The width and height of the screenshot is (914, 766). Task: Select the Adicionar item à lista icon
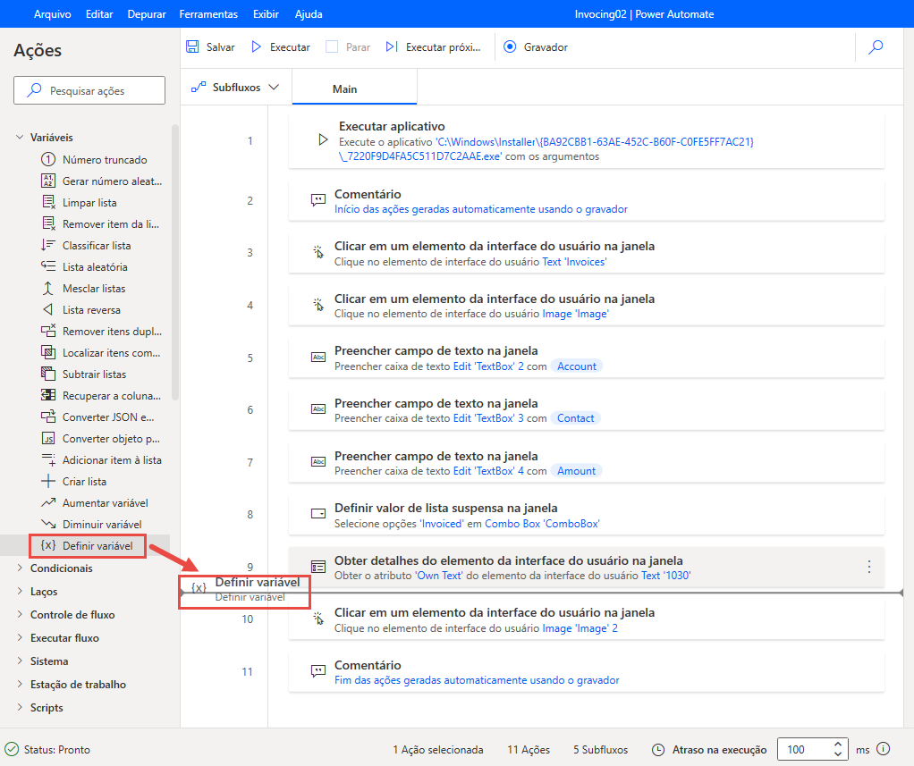(x=47, y=459)
